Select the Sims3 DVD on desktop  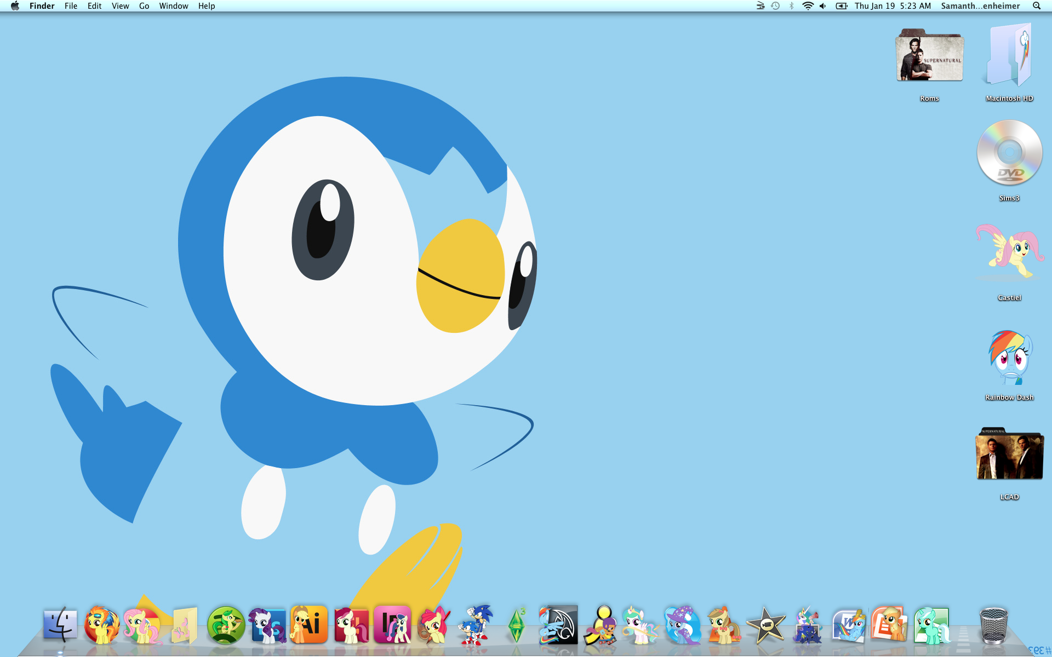pos(1009,153)
